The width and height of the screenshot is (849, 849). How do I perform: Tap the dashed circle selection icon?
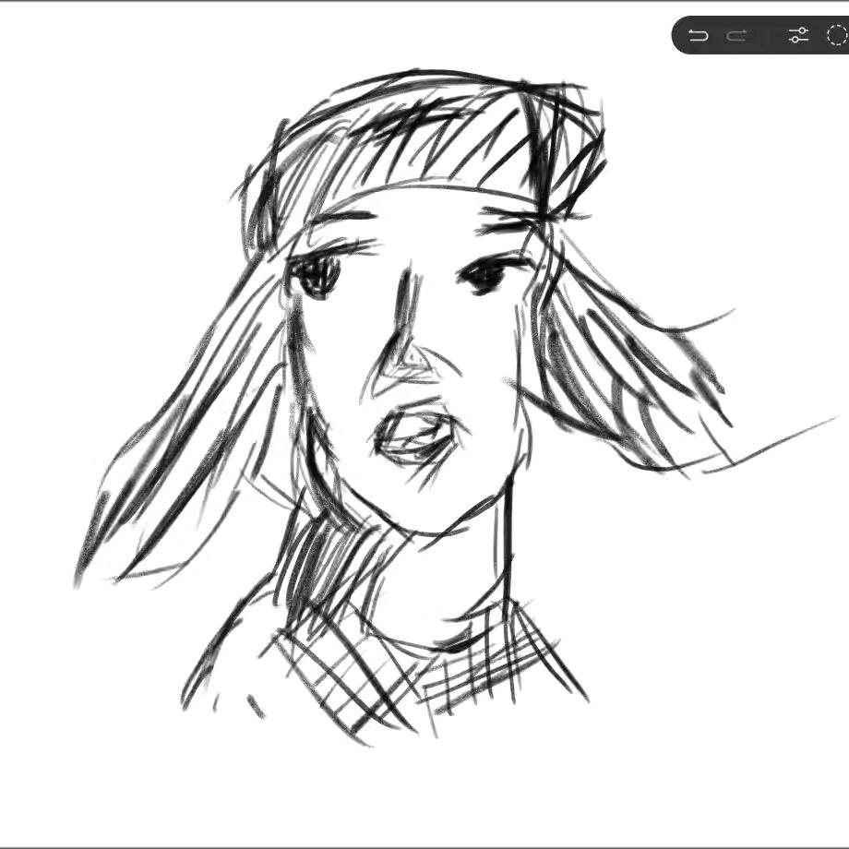pos(836,36)
